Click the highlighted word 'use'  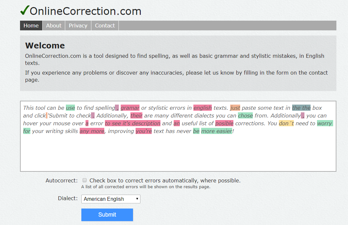70,107
